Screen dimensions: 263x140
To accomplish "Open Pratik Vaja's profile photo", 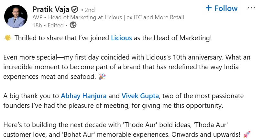I will tap(16, 16).
